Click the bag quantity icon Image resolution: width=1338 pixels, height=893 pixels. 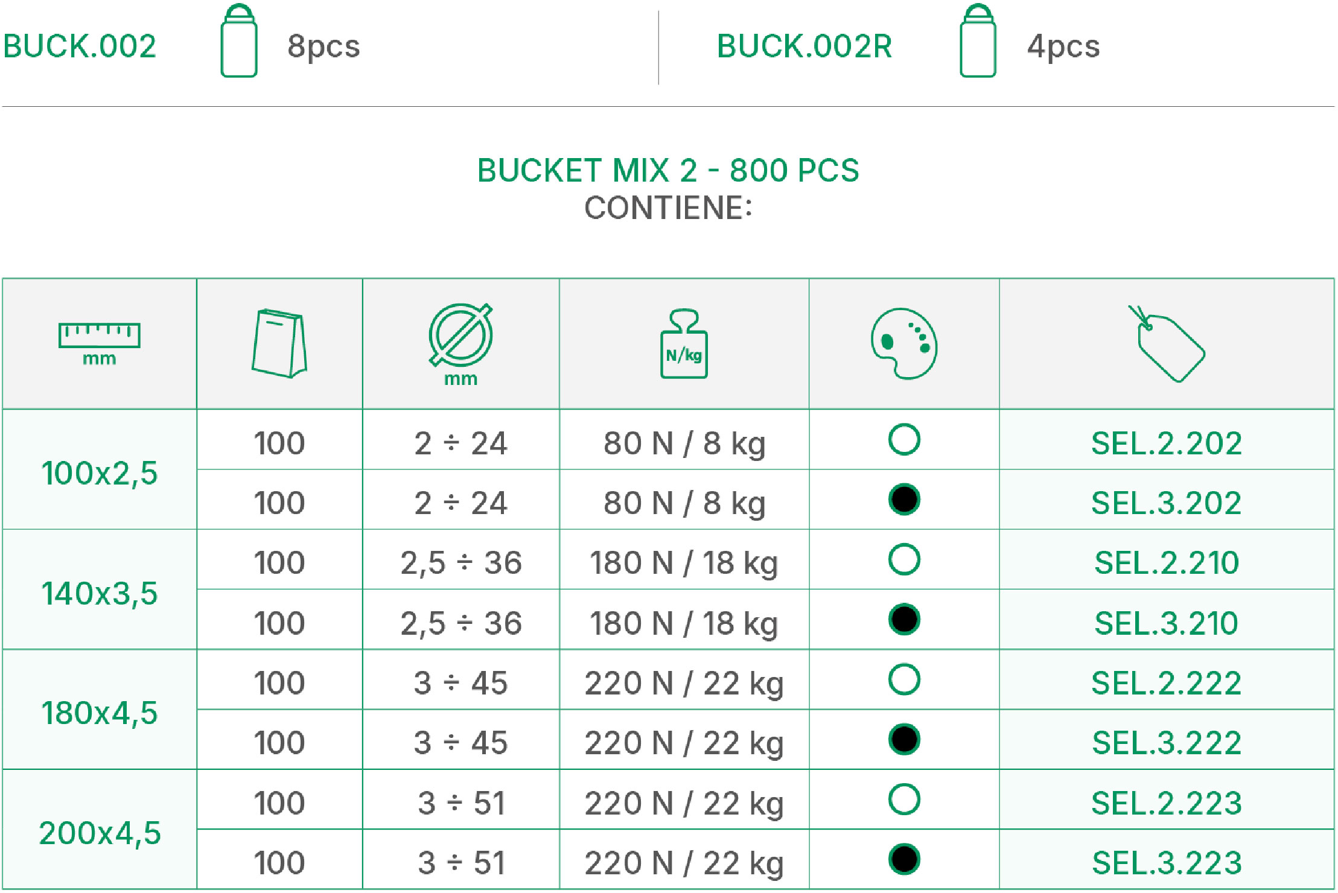pyautogui.click(x=279, y=343)
